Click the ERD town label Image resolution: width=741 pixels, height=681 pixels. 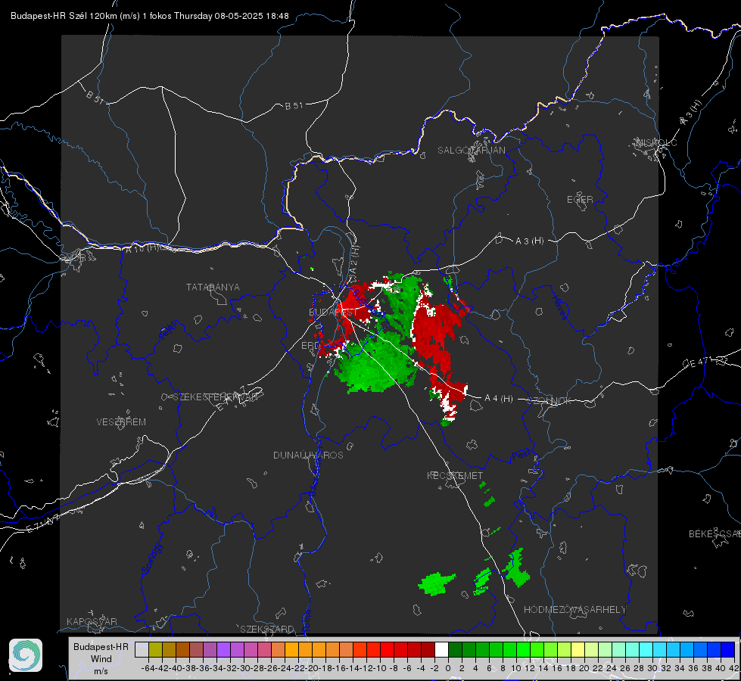pos(310,346)
